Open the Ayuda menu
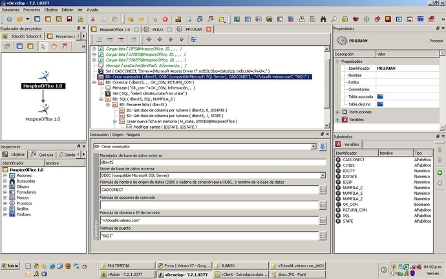 92,10
